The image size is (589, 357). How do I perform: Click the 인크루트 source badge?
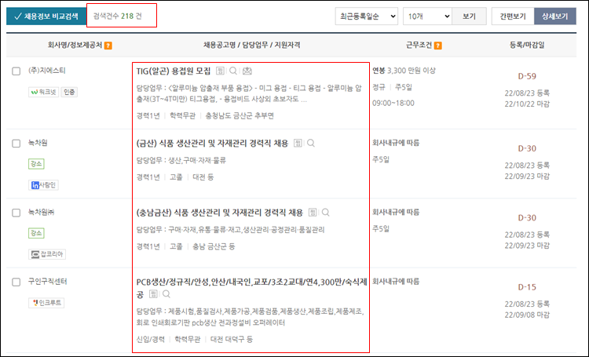(x=46, y=303)
